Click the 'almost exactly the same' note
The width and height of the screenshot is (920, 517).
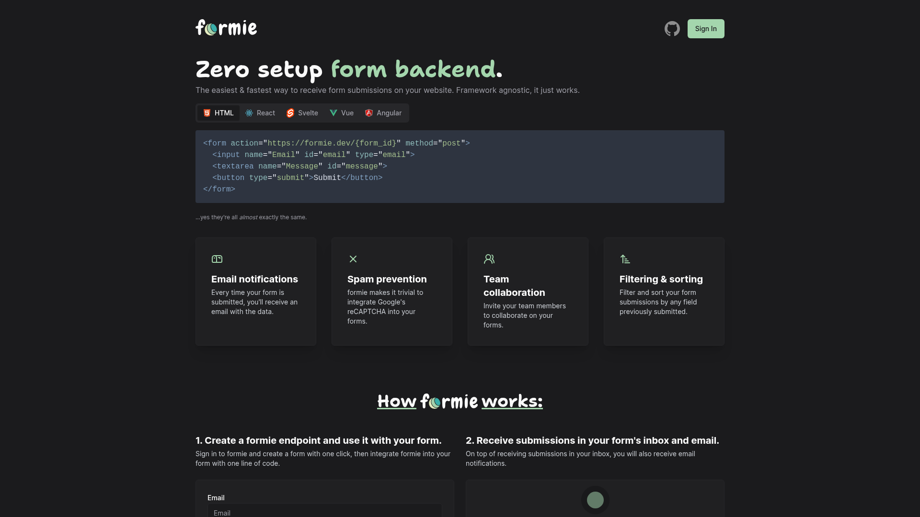click(x=251, y=217)
